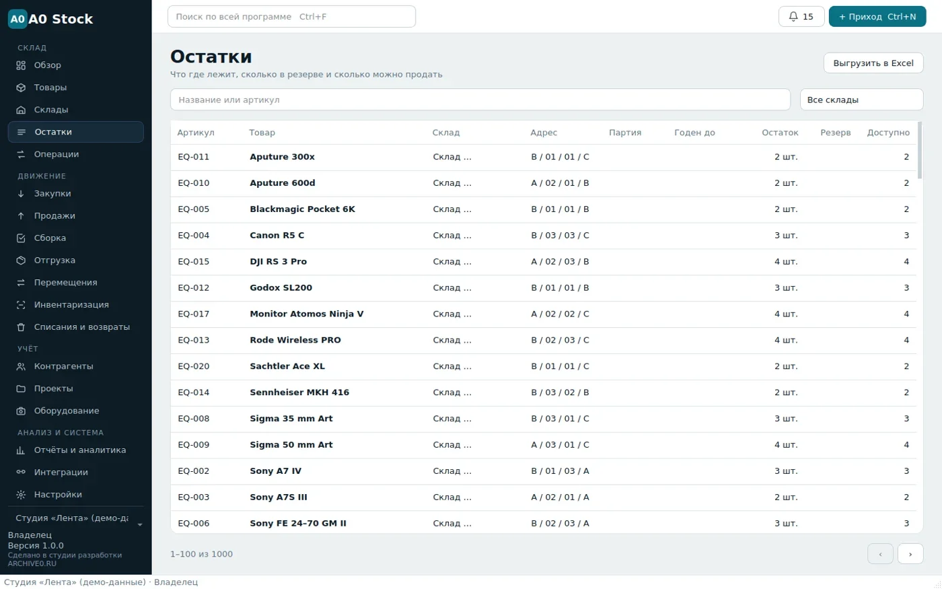Go to previous page of results

880,554
